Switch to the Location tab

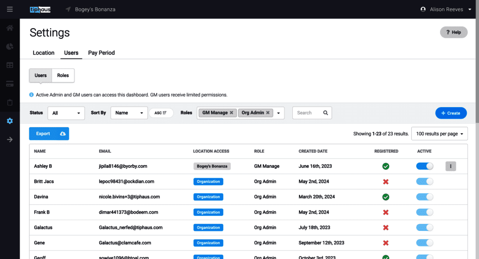[x=44, y=53]
